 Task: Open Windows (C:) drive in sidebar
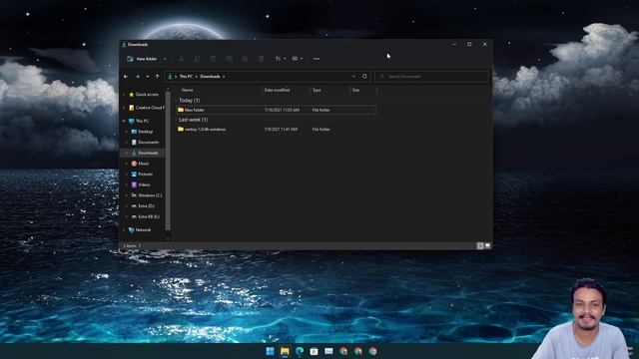click(x=147, y=195)
